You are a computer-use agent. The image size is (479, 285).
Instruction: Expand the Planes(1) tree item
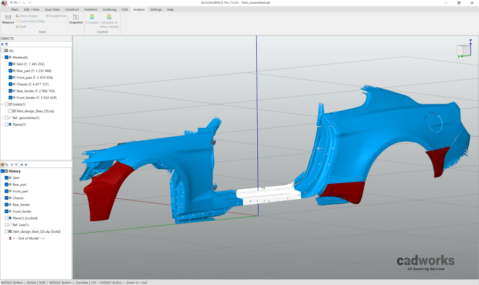point(2,124)
